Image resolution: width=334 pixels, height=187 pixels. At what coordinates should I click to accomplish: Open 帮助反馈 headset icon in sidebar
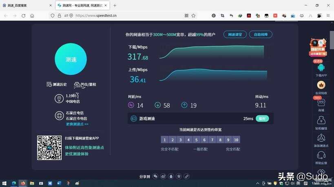tap(321, 155)
